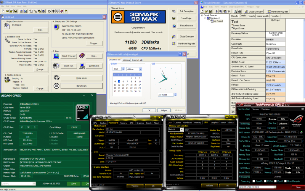Open the month dropdown showing október
This screenshot has height=191, width=305.
[x=140, y=69]
